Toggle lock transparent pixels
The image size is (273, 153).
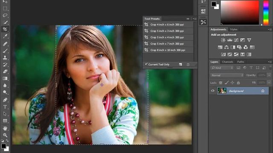(221, 83)
